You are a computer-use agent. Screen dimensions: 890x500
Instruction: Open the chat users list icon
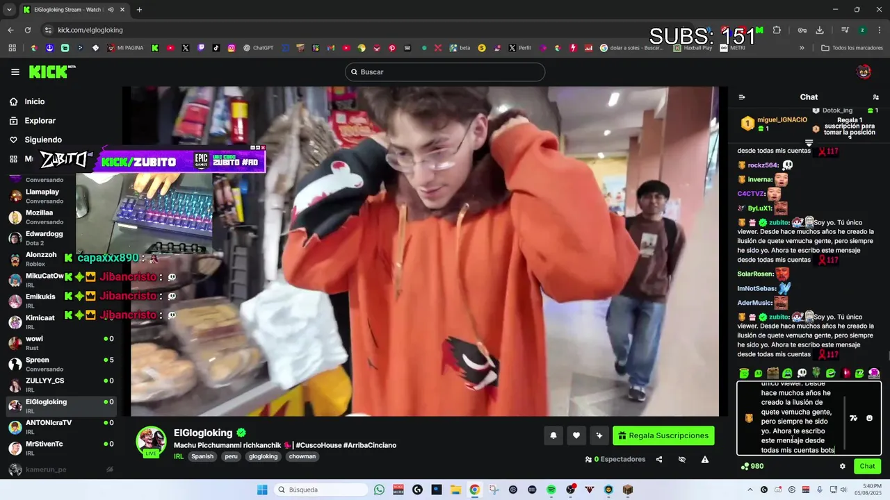coord(875,97)
